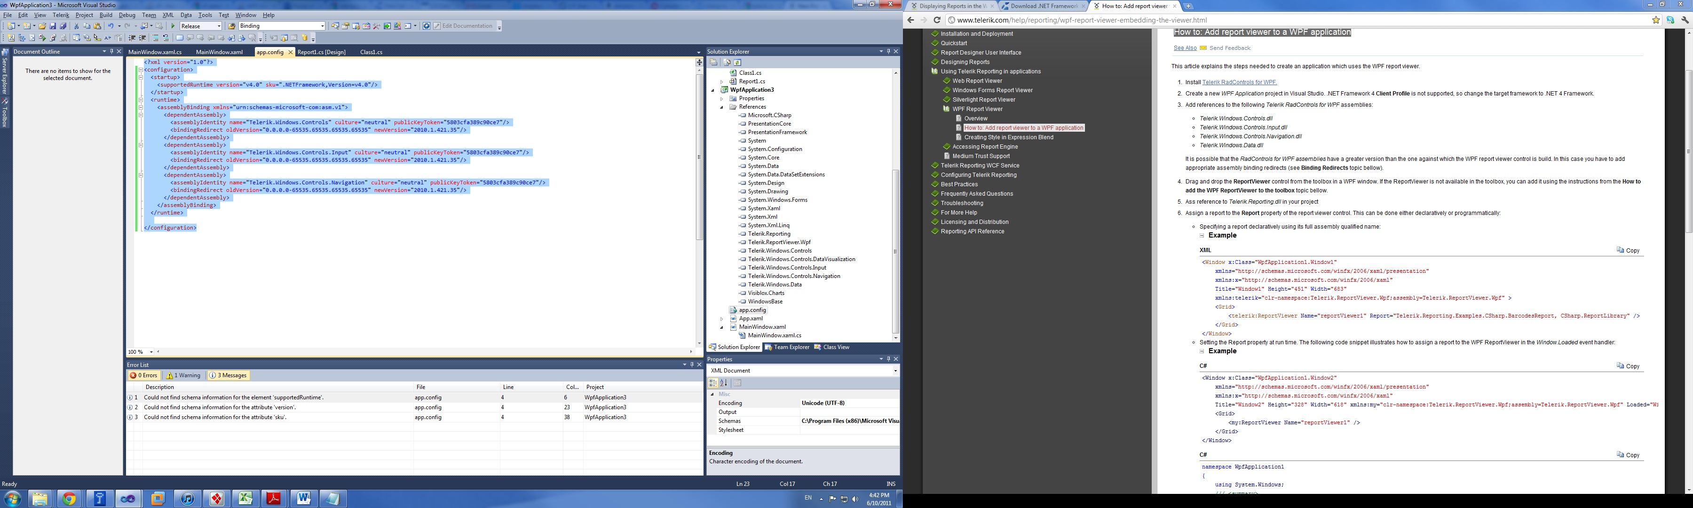Open the Release configuration dropdown

[x=219, y=26]
